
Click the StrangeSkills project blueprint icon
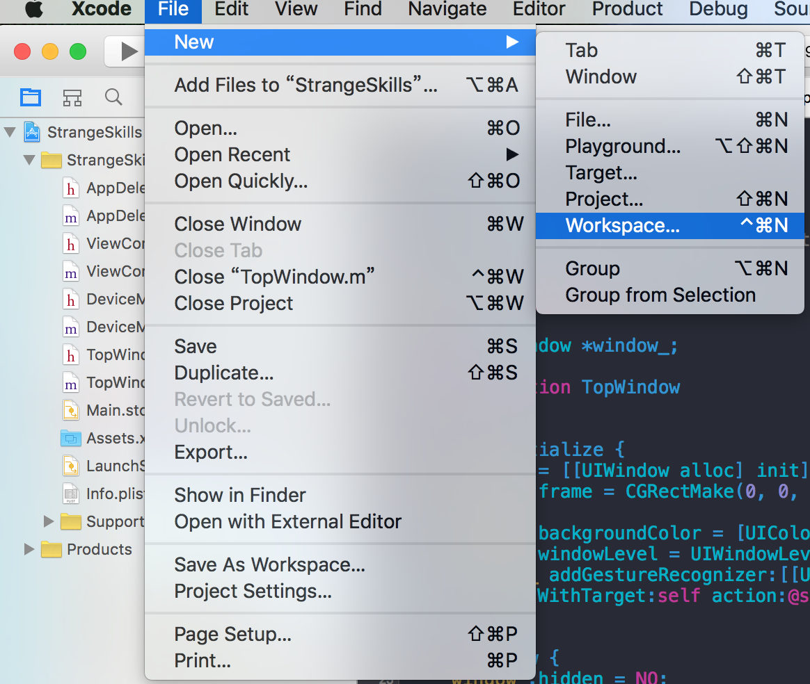pos(32,132)
